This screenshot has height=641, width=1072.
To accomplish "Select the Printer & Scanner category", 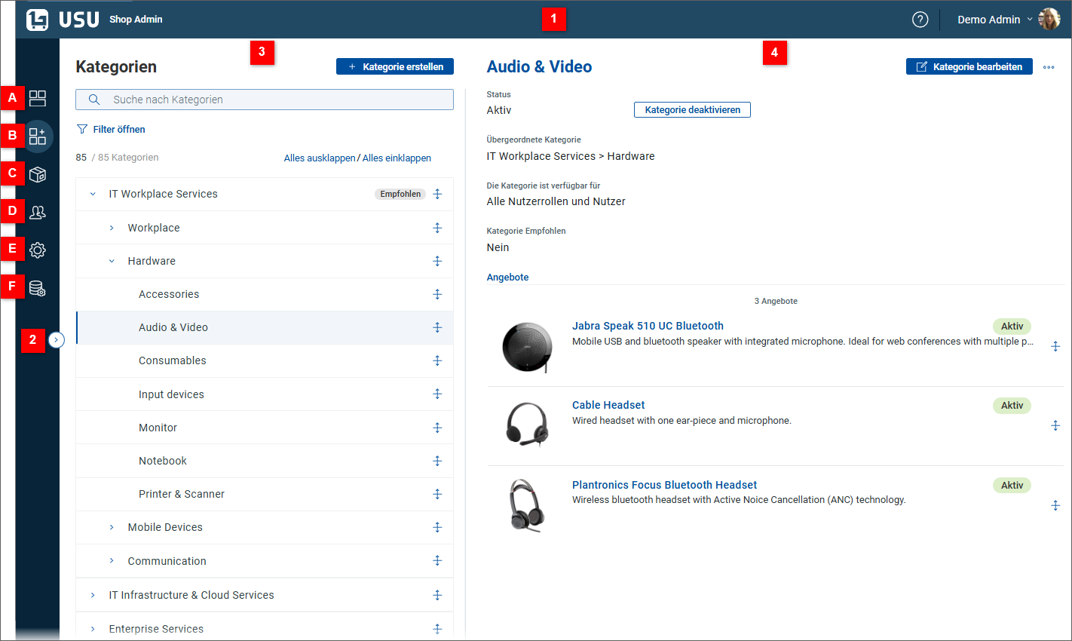I will pos(182,494).
